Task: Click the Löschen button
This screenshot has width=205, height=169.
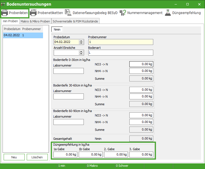Action: click(37, 157)
